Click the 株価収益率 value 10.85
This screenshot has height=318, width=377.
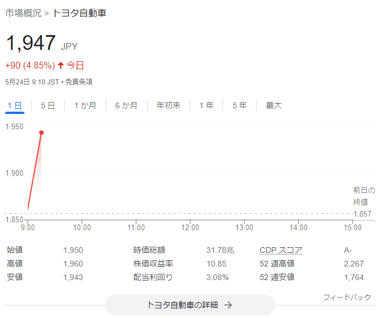pyautogui.click(x=216, y=264)
